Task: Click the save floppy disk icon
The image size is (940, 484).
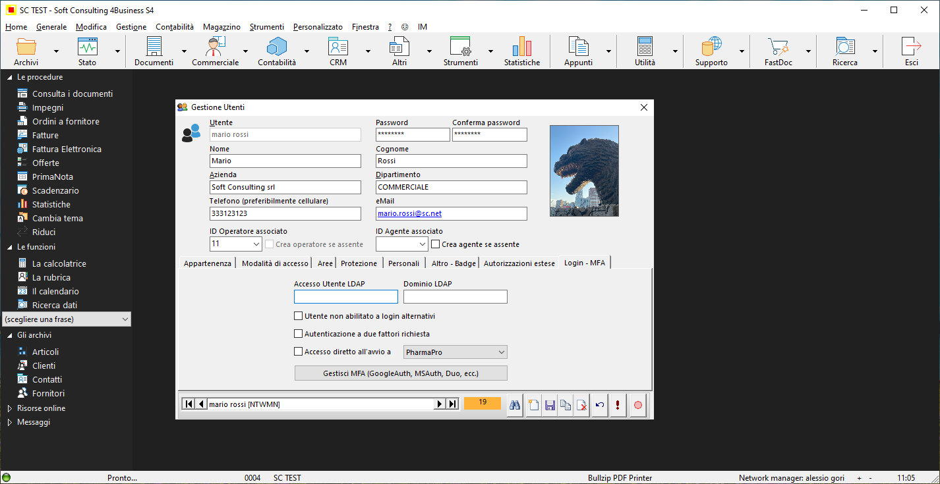Action: point(549,405)
